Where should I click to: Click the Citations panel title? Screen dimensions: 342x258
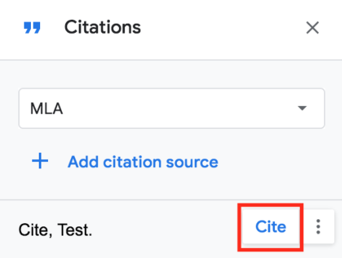103,28
